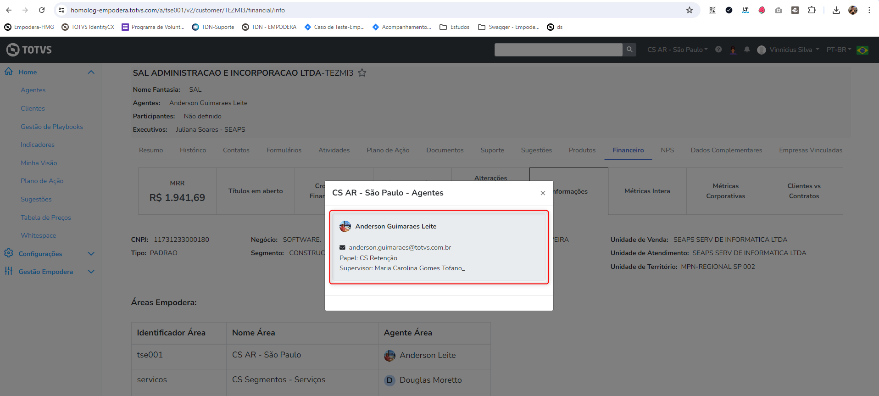
Task: Switch to the Histórico tab
Action: pyautogui.click(x=193, y=150)
